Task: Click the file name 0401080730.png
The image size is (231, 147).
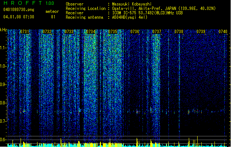Action: pyautogui.click(x=19, y=10)
